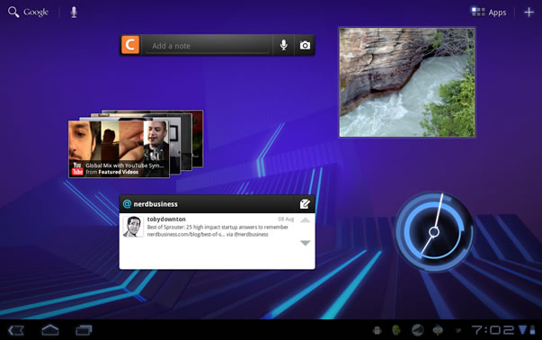Focus the Add a note field
Screen dimensions: 542x340
tap(207, 46)
